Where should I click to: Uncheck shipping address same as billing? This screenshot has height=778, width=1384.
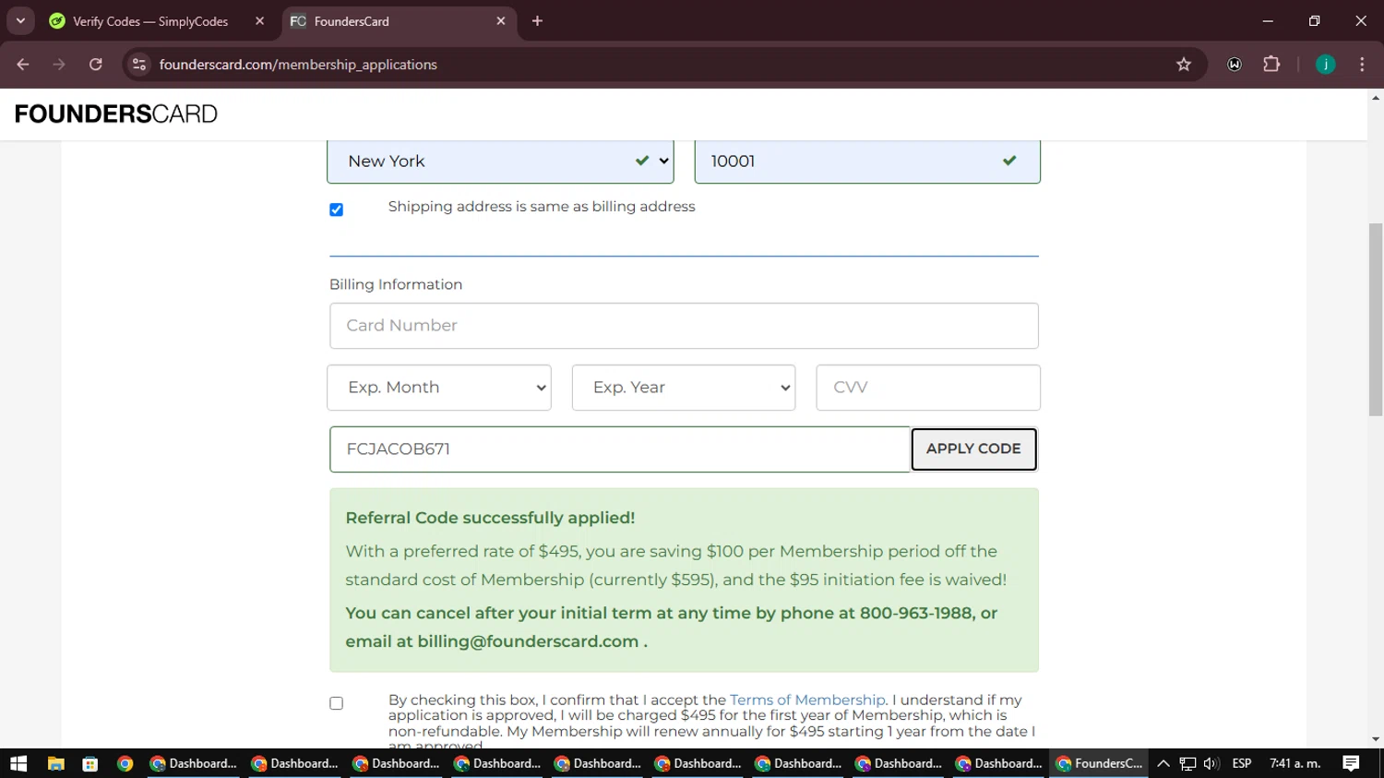[x=336, y=209]
